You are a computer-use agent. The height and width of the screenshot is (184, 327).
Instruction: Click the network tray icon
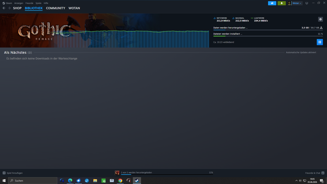(x=305, y=180)
